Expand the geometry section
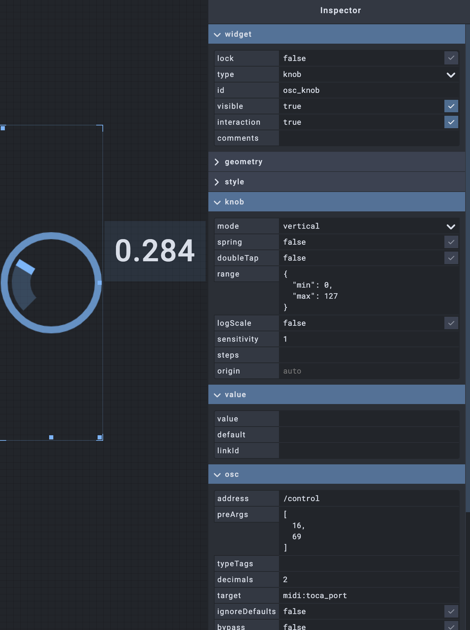Screen dimensions: 470x630 coord(337,161)
